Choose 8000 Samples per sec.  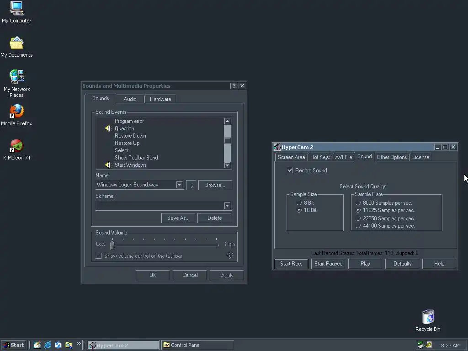point(358,203)
